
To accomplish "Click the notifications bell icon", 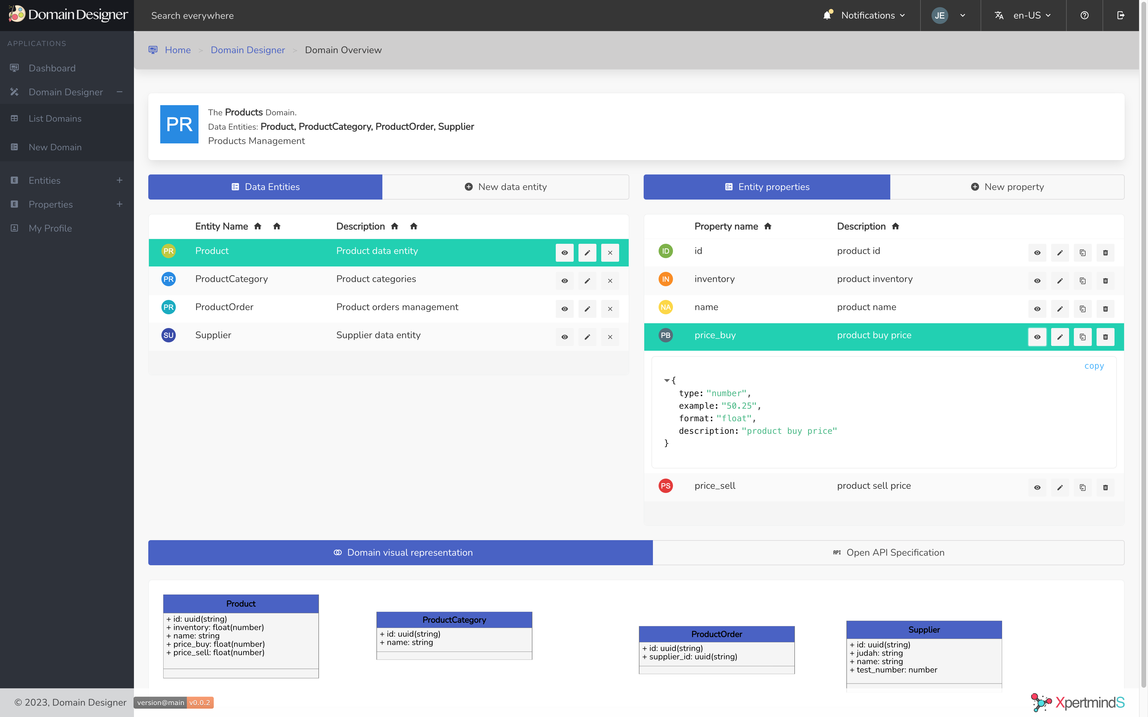I will (827, 15).
